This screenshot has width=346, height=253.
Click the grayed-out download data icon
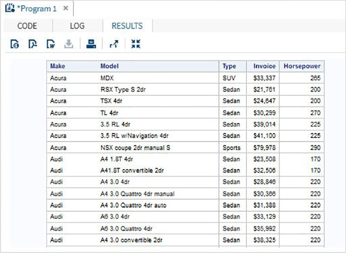click(x=69, y=44)
